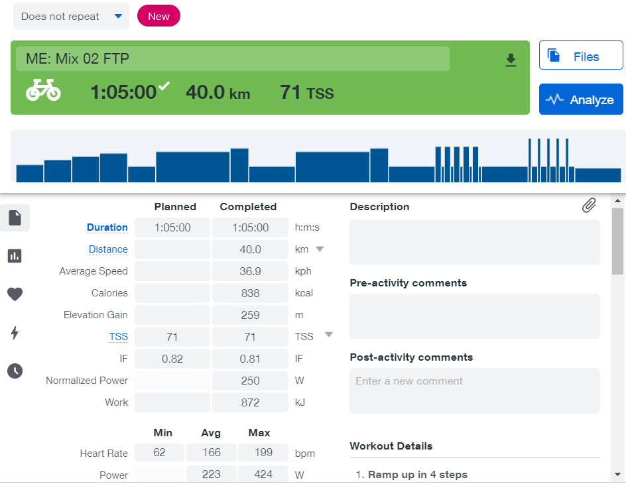Click the bike workout type icon
This screenshot has height=488, width=626.
tap(43, 91)
